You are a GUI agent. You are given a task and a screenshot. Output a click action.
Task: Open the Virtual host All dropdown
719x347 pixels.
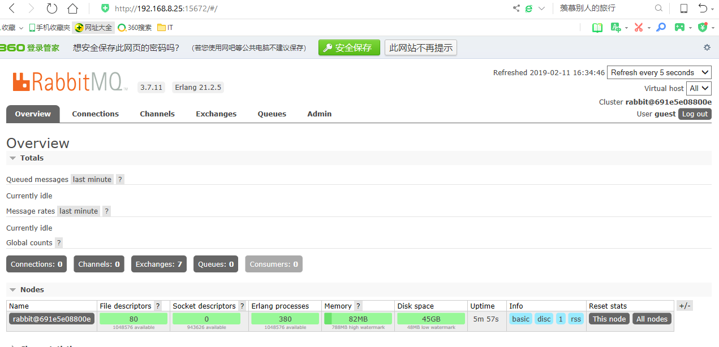click(x=699, y=88)
